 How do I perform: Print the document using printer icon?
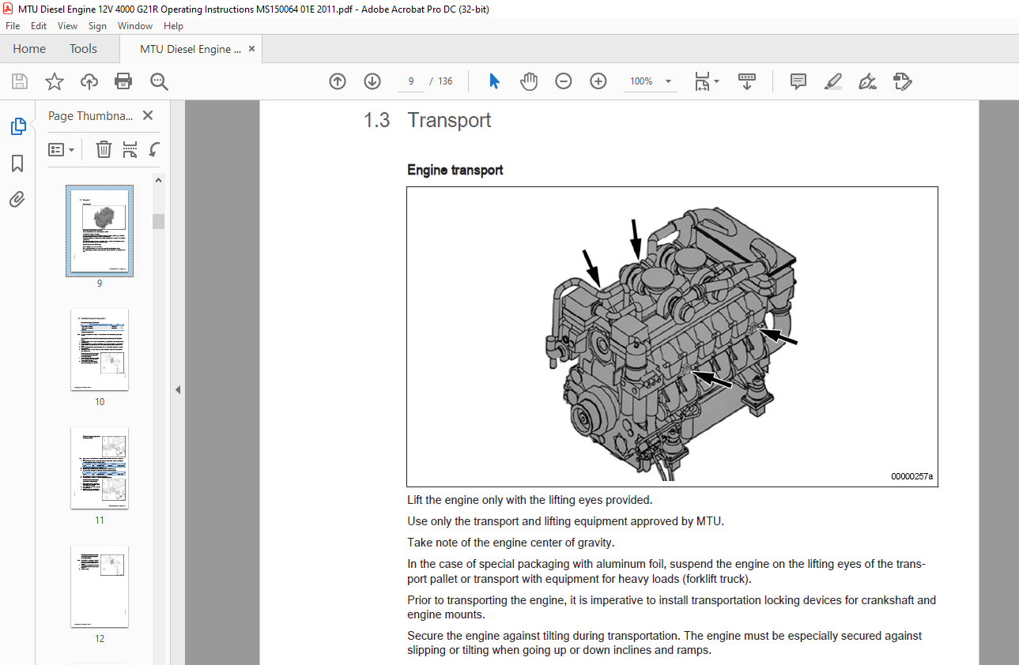click(x=123, y=81)
